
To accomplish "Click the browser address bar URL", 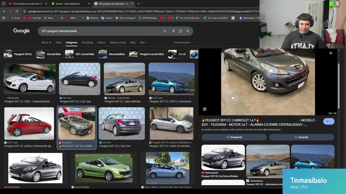I will click(143, 11).
